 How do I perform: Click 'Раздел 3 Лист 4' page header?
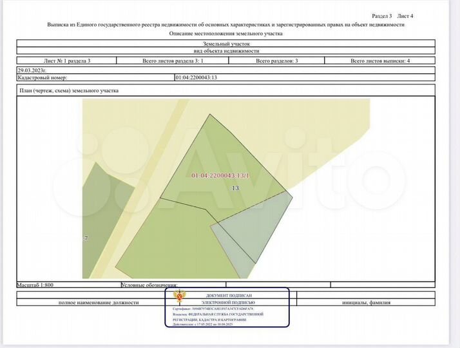[392, 15]
